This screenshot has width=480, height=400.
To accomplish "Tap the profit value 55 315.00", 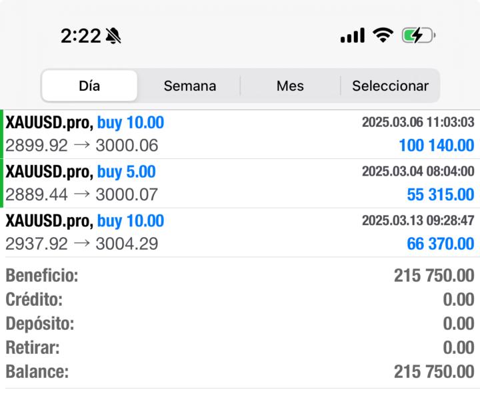I will [x=441, y=194].
